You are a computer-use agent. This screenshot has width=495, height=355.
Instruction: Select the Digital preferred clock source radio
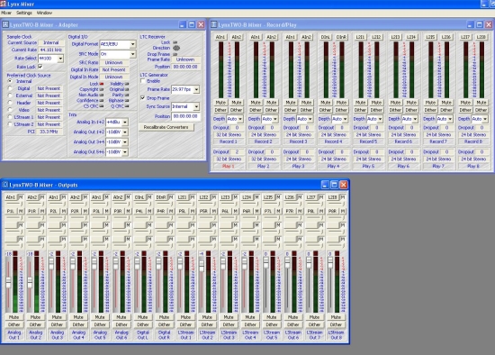[10, 88]
